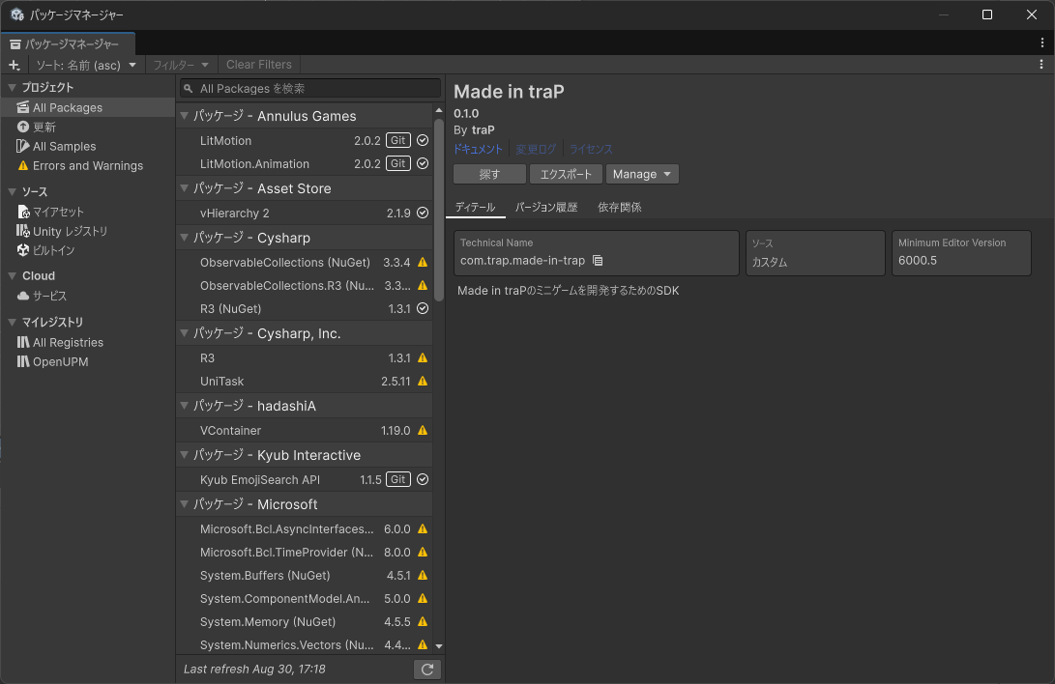Open the ソート: 名前 (asc) dropdown
This screenshot has width=1055, height=684.
tap(86, 65)
